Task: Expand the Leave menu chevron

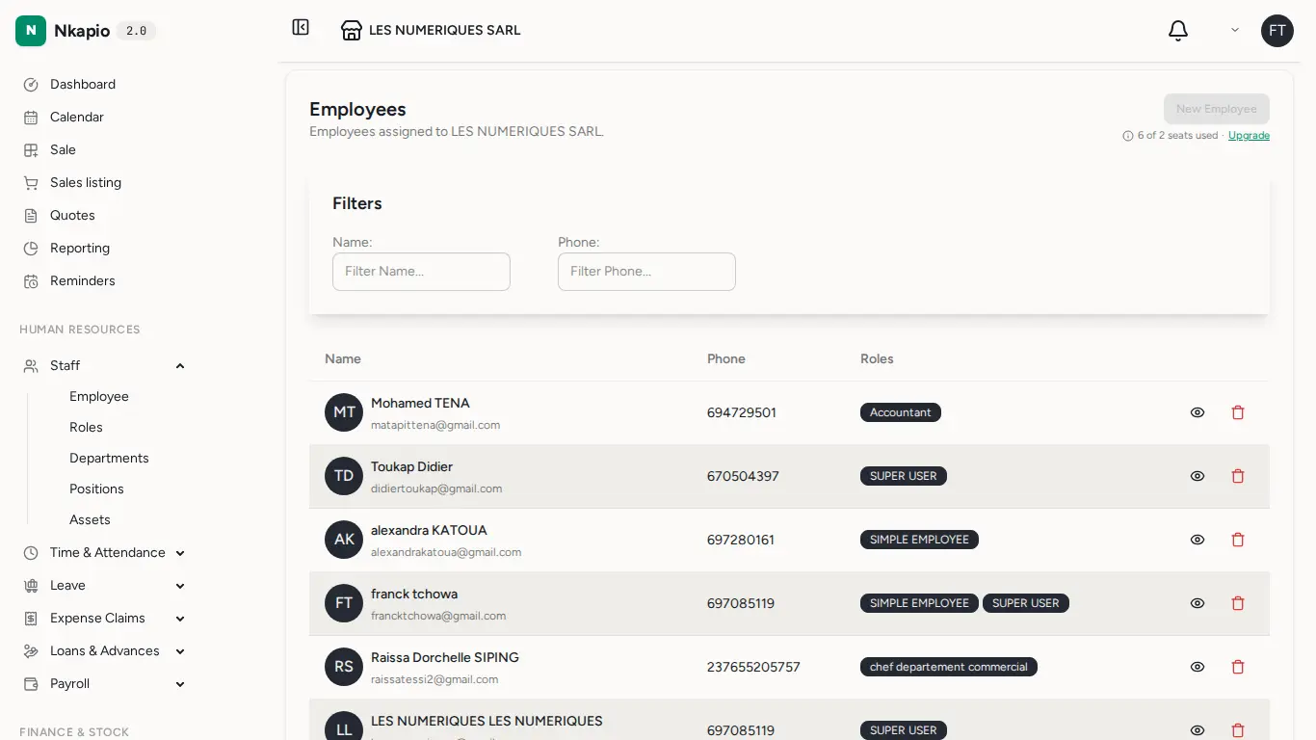Action: click(x=180, y=586)
